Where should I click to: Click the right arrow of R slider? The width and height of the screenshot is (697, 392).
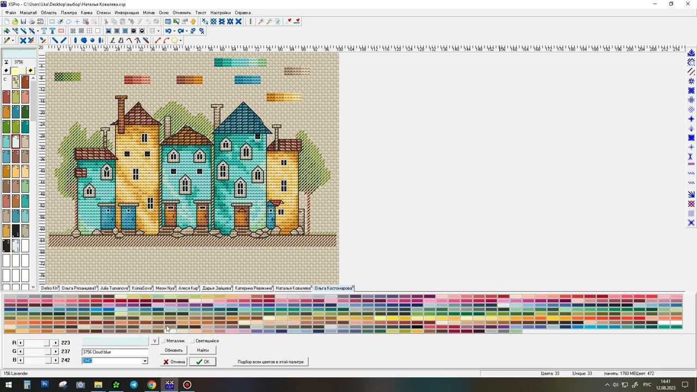click(56, 343)
